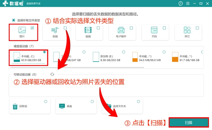Click the 硬盘驱动器 (7) heading

[x=24, y=46]
